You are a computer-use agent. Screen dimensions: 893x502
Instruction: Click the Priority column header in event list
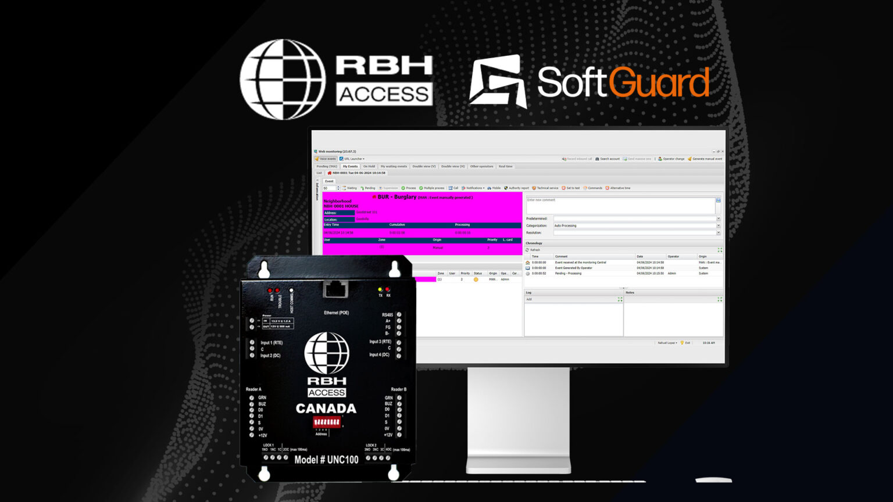pyautogui.click(x=465, y=273)
